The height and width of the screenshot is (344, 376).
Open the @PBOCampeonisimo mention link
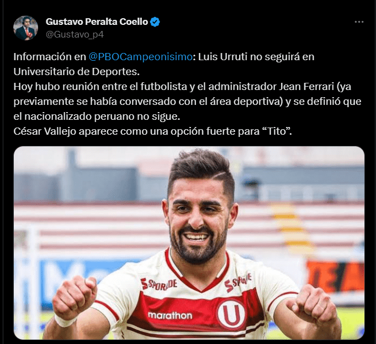(141, 57)
